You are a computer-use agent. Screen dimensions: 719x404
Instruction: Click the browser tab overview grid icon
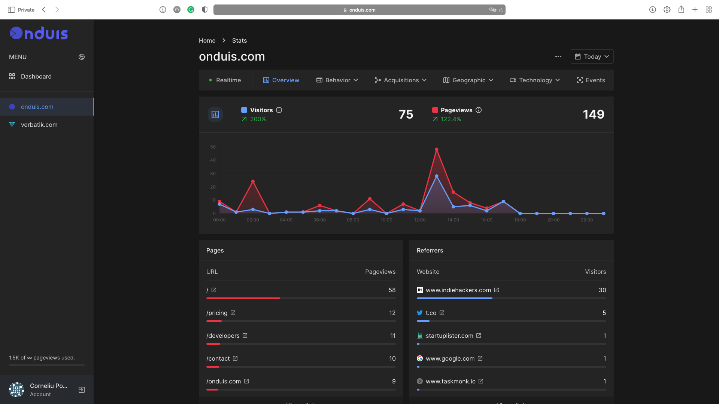[709, 10]
